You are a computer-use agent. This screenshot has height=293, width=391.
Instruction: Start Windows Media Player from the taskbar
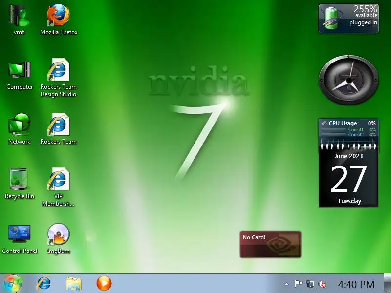coord(104,283)
